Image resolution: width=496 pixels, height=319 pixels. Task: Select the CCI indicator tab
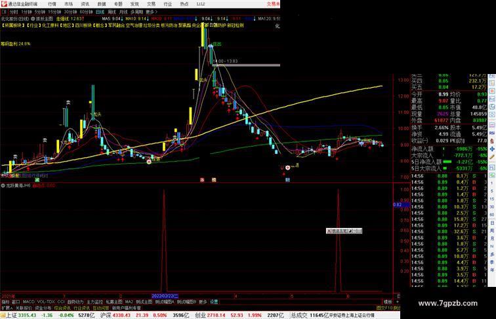coord(61,302)
